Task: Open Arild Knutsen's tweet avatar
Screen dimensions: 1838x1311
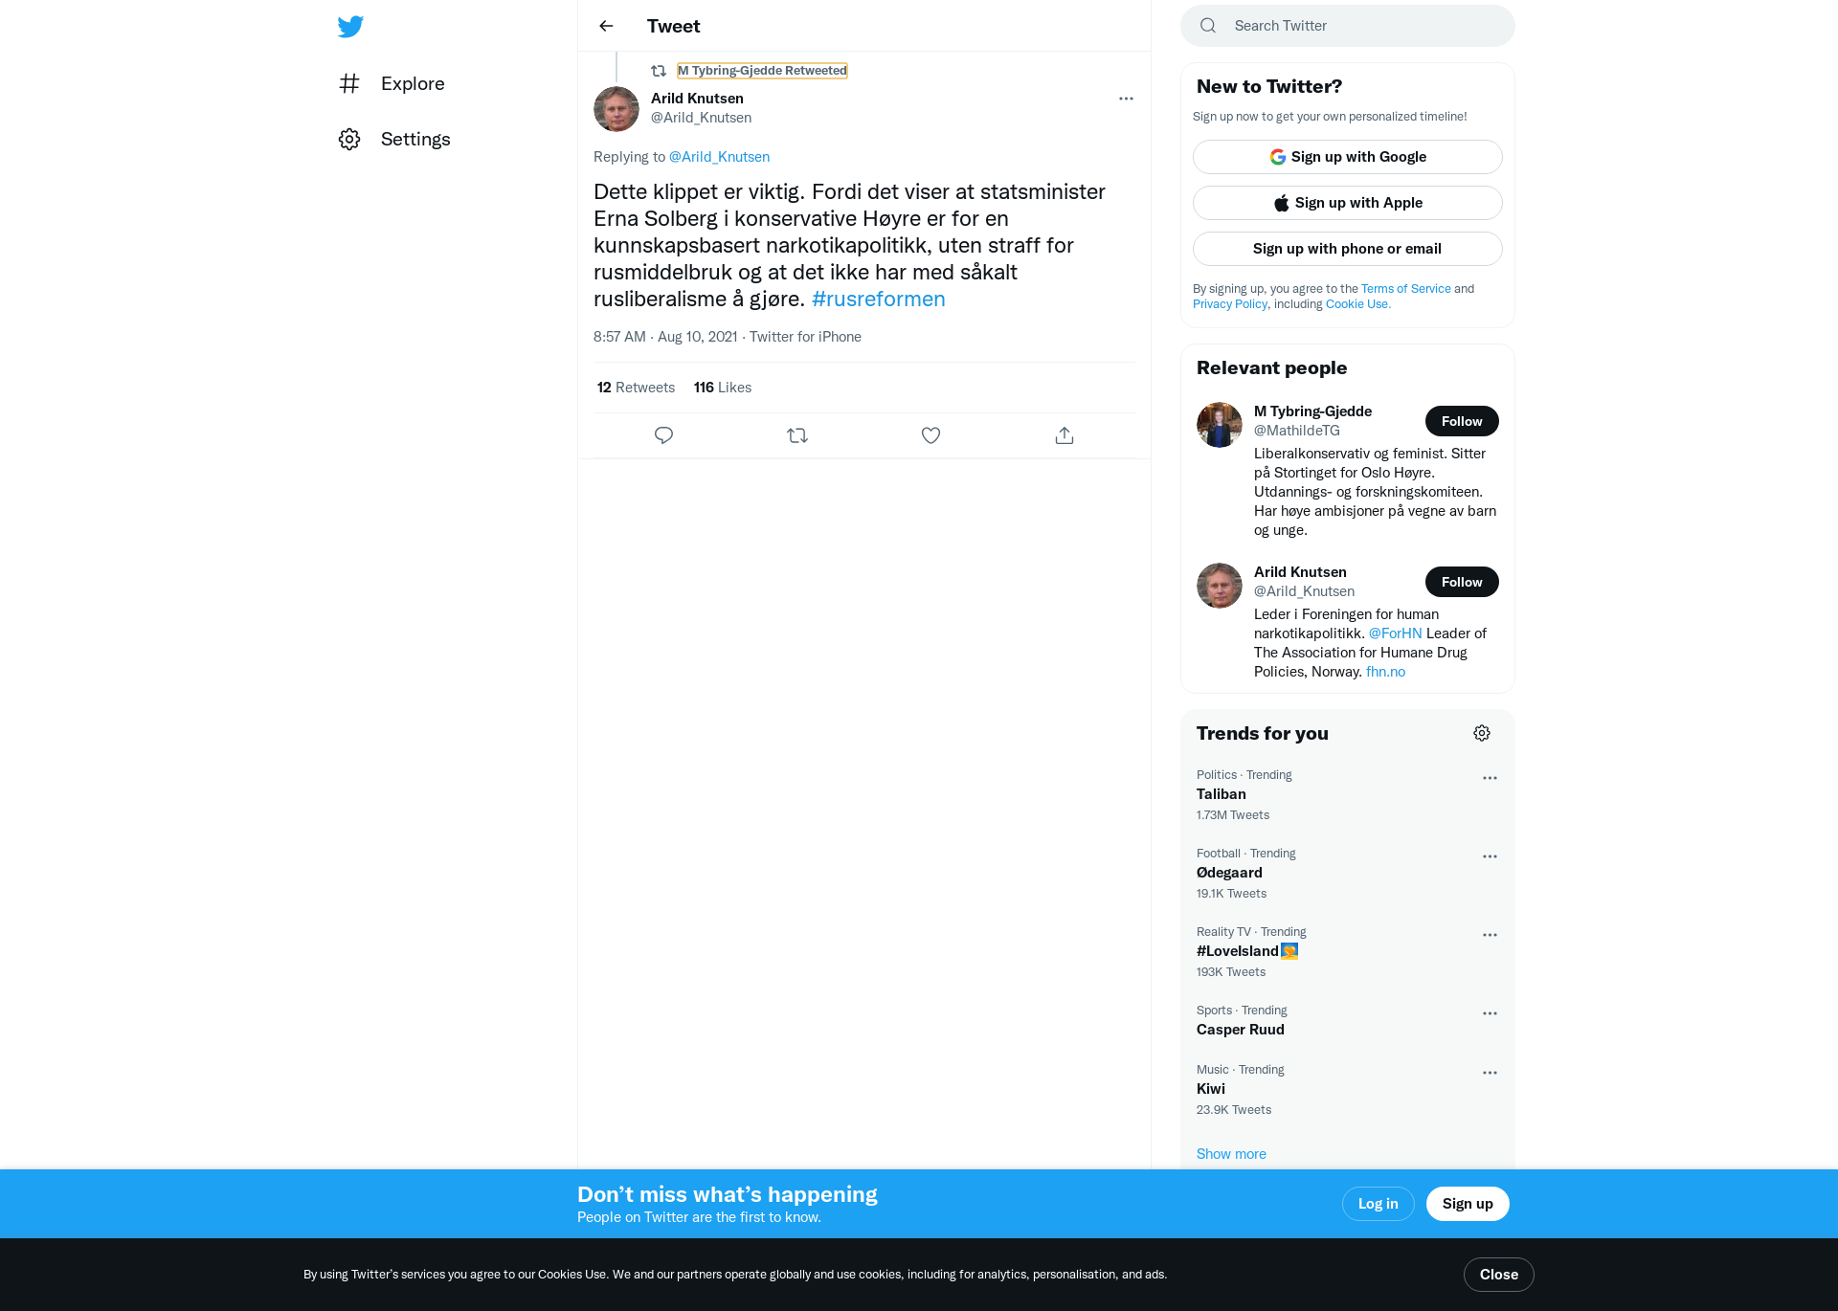Action: click(x=616, y=109)
